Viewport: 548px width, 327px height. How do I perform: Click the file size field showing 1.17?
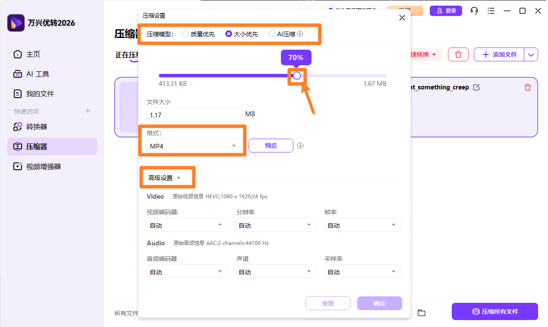[x=194, y=114]
